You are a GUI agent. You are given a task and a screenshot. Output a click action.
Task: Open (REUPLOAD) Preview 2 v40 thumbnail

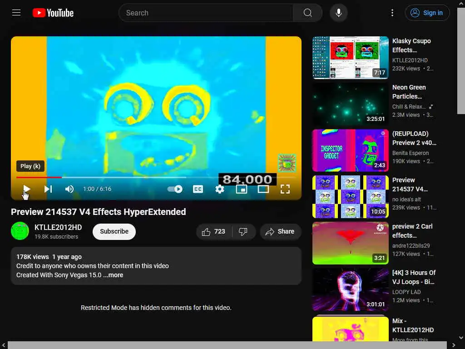(x=350, y=150)
